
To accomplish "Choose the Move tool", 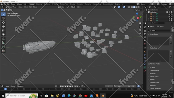I will coord(3,23).
